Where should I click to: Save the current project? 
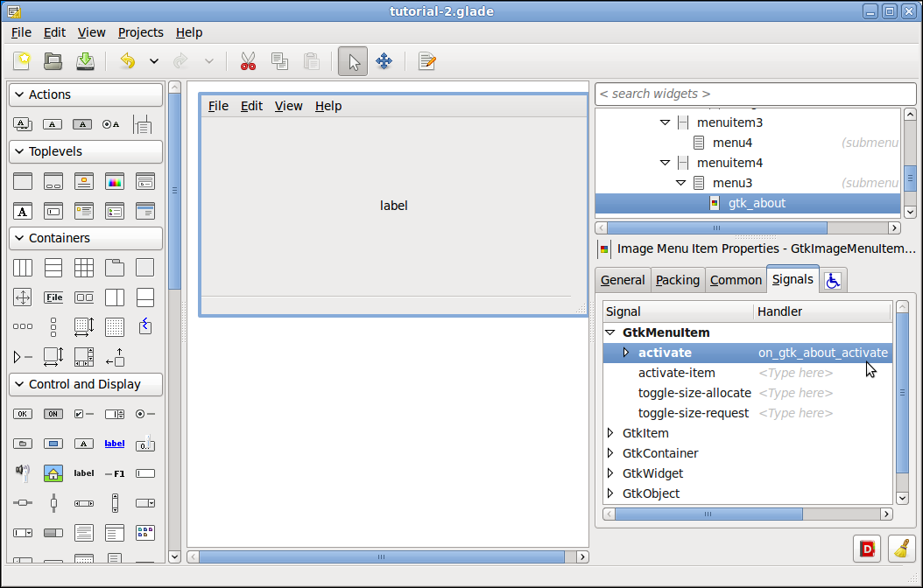(85, 60)
